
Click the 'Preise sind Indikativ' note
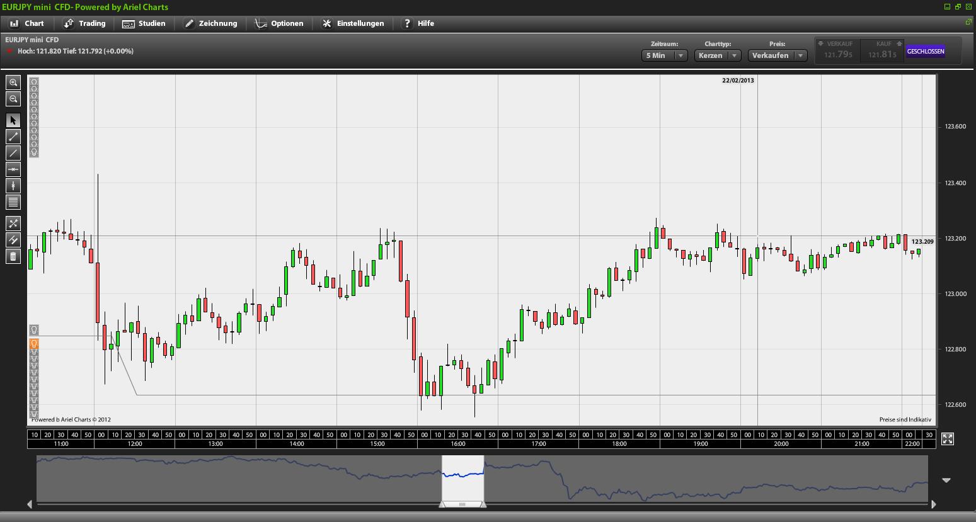coord(905,419)
